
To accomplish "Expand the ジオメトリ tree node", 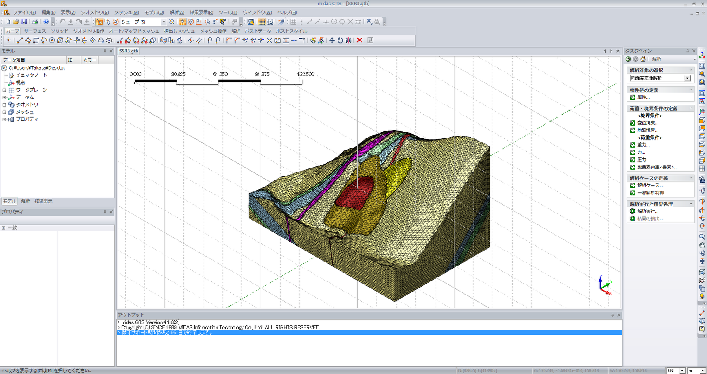I will (x=4, y=105).
